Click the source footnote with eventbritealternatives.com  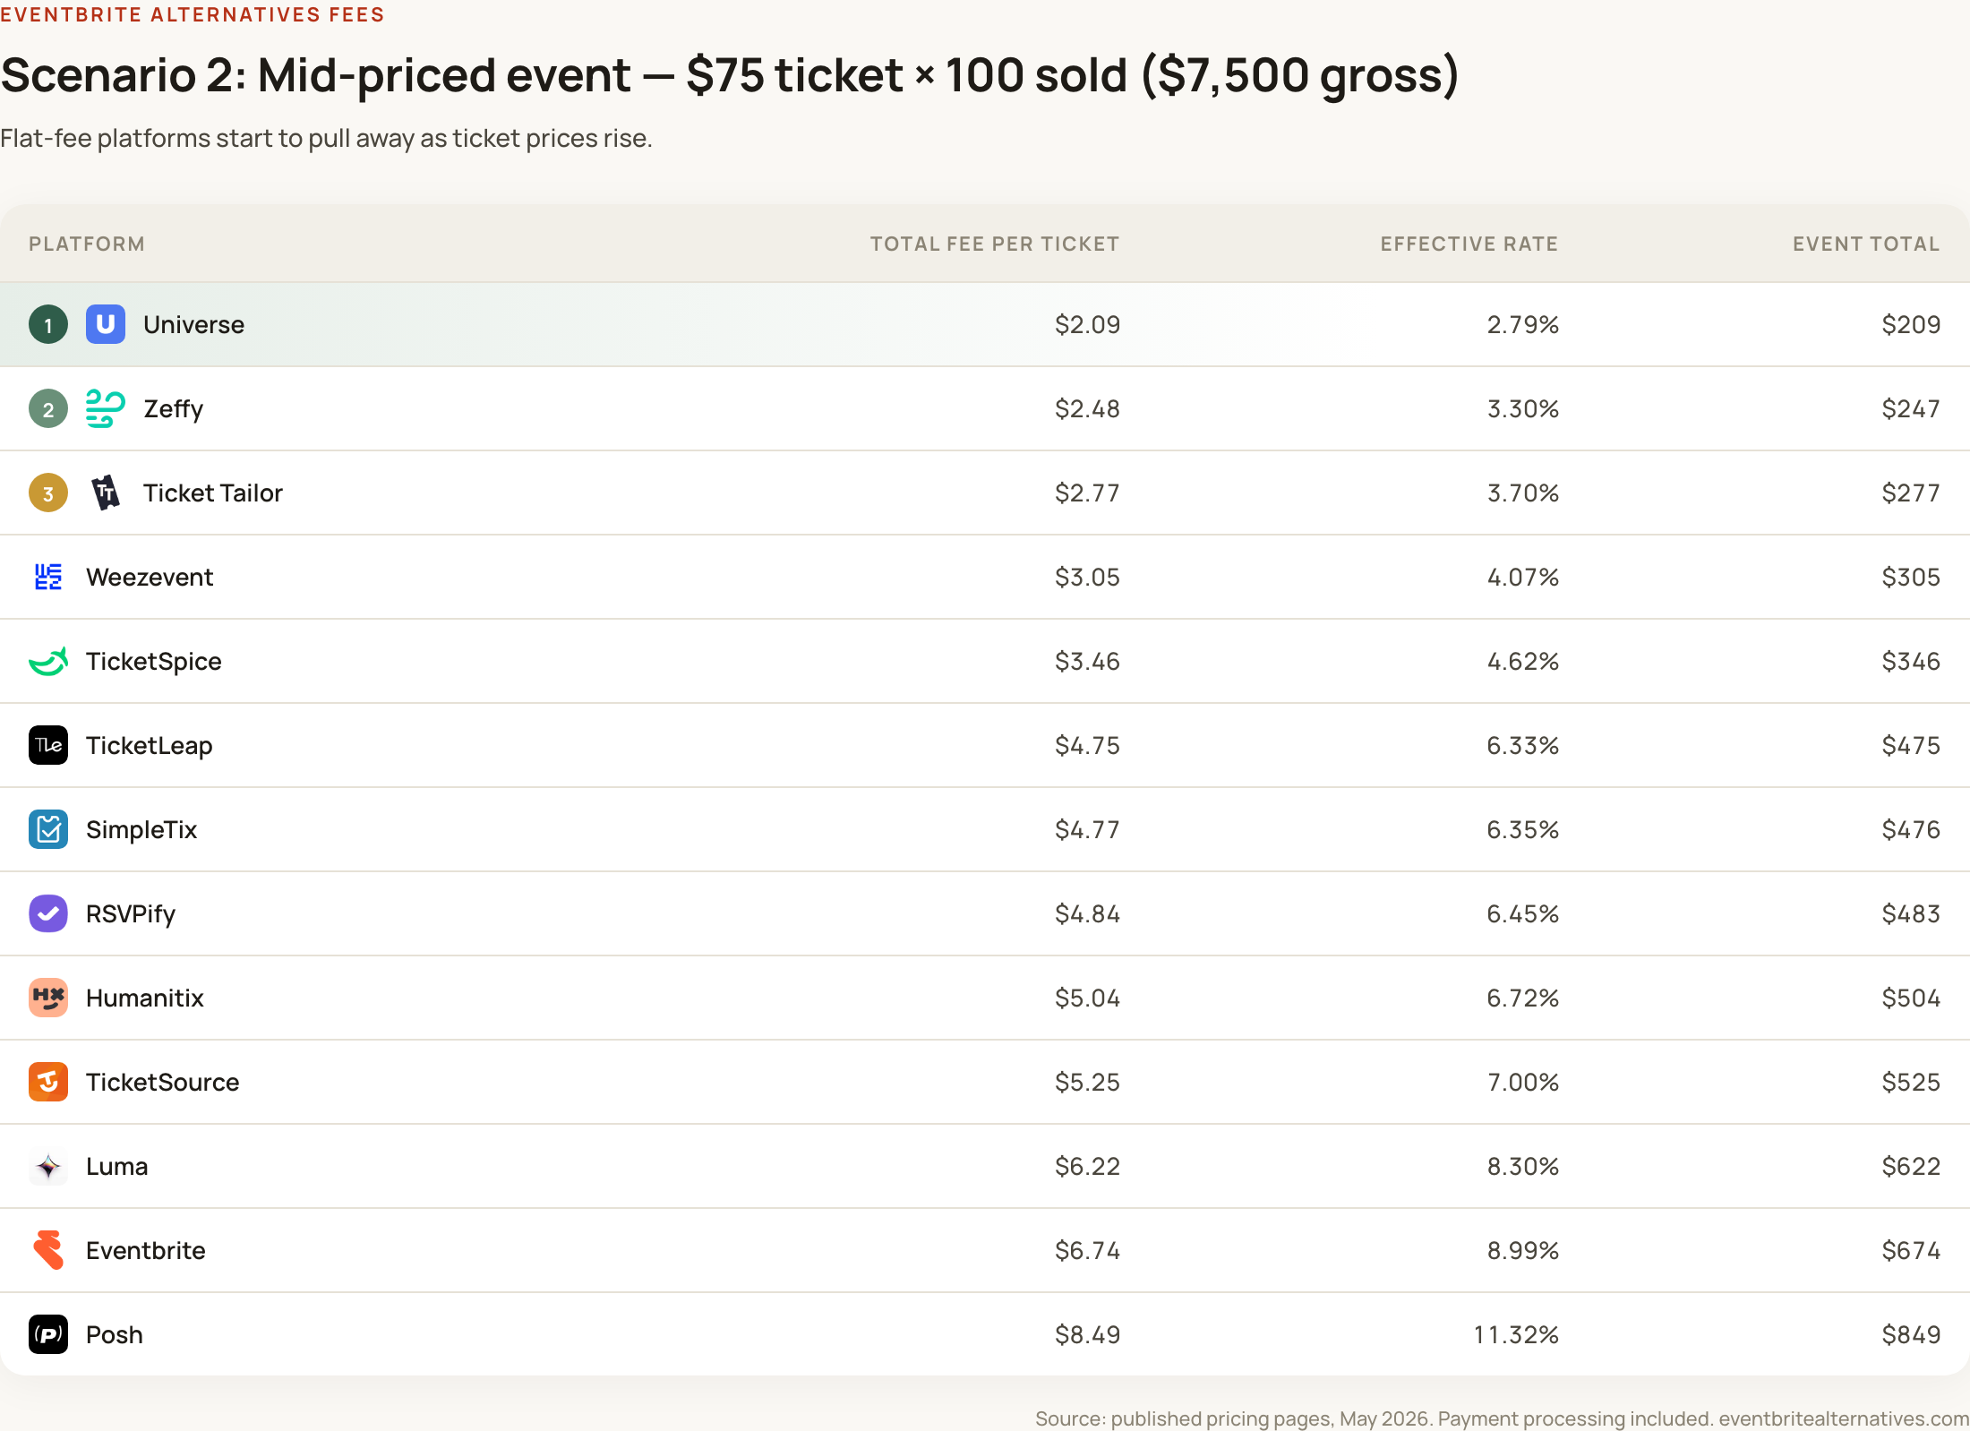1503,1418
